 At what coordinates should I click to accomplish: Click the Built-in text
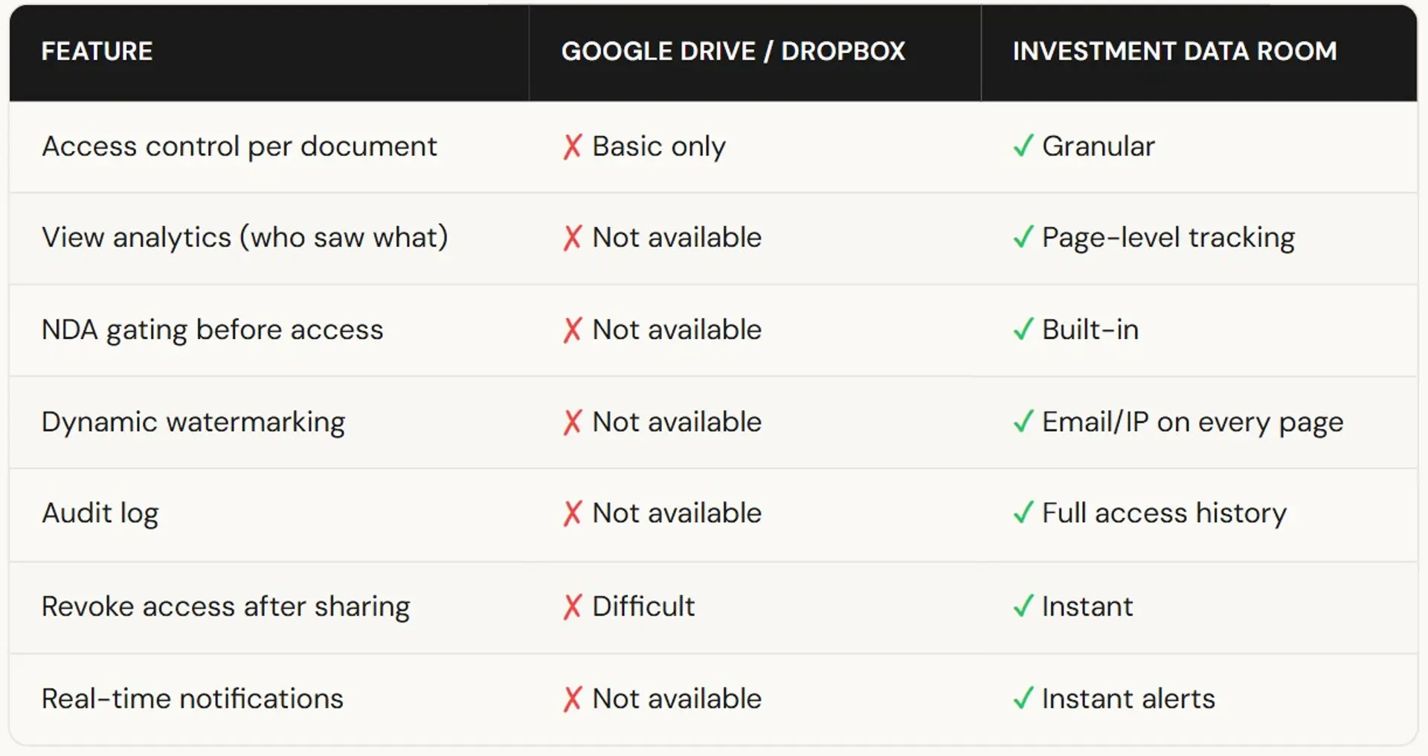1090,329
